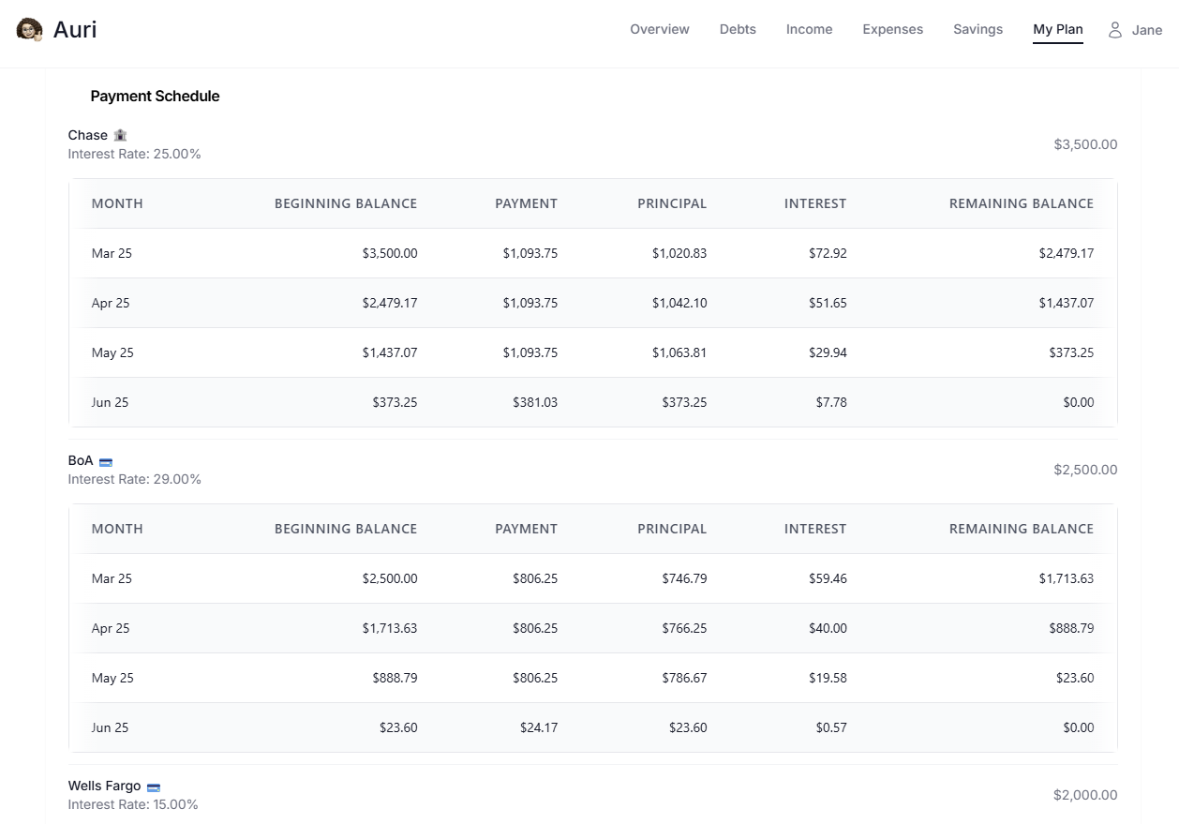
Task: Navigate to the Overview section
Action: tap(659, 29)
